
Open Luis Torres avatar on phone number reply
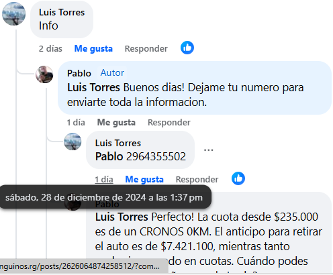pyautogui.click(x=73, y=142)
